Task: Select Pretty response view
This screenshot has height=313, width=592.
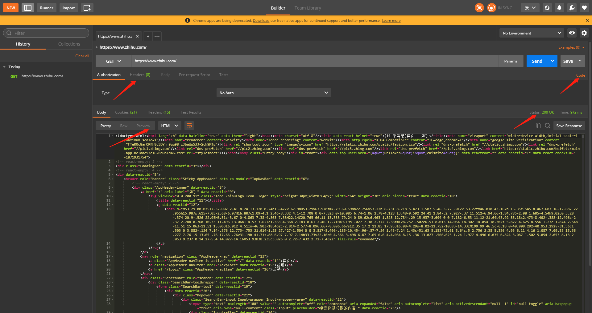Action: pos(106,126)
